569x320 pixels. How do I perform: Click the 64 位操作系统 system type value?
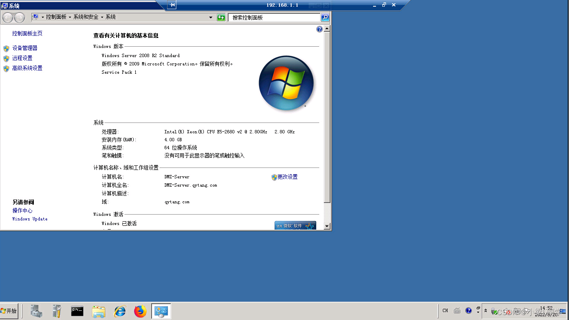point(180,147)
